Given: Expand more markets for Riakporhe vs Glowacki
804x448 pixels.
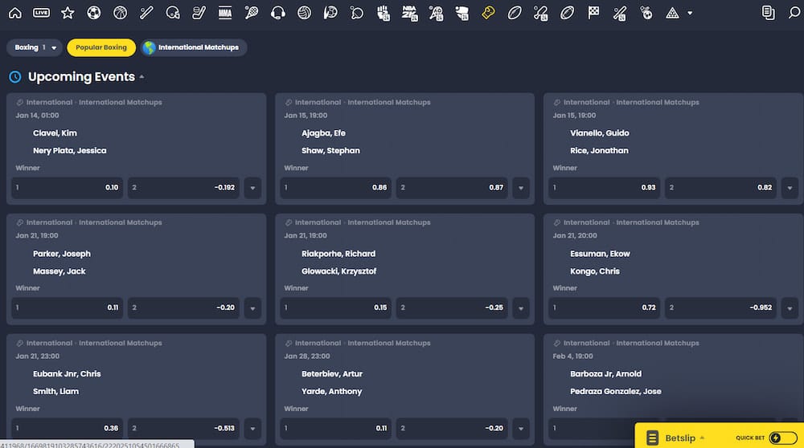Looking at the screenshot, I should pos(521,308).
